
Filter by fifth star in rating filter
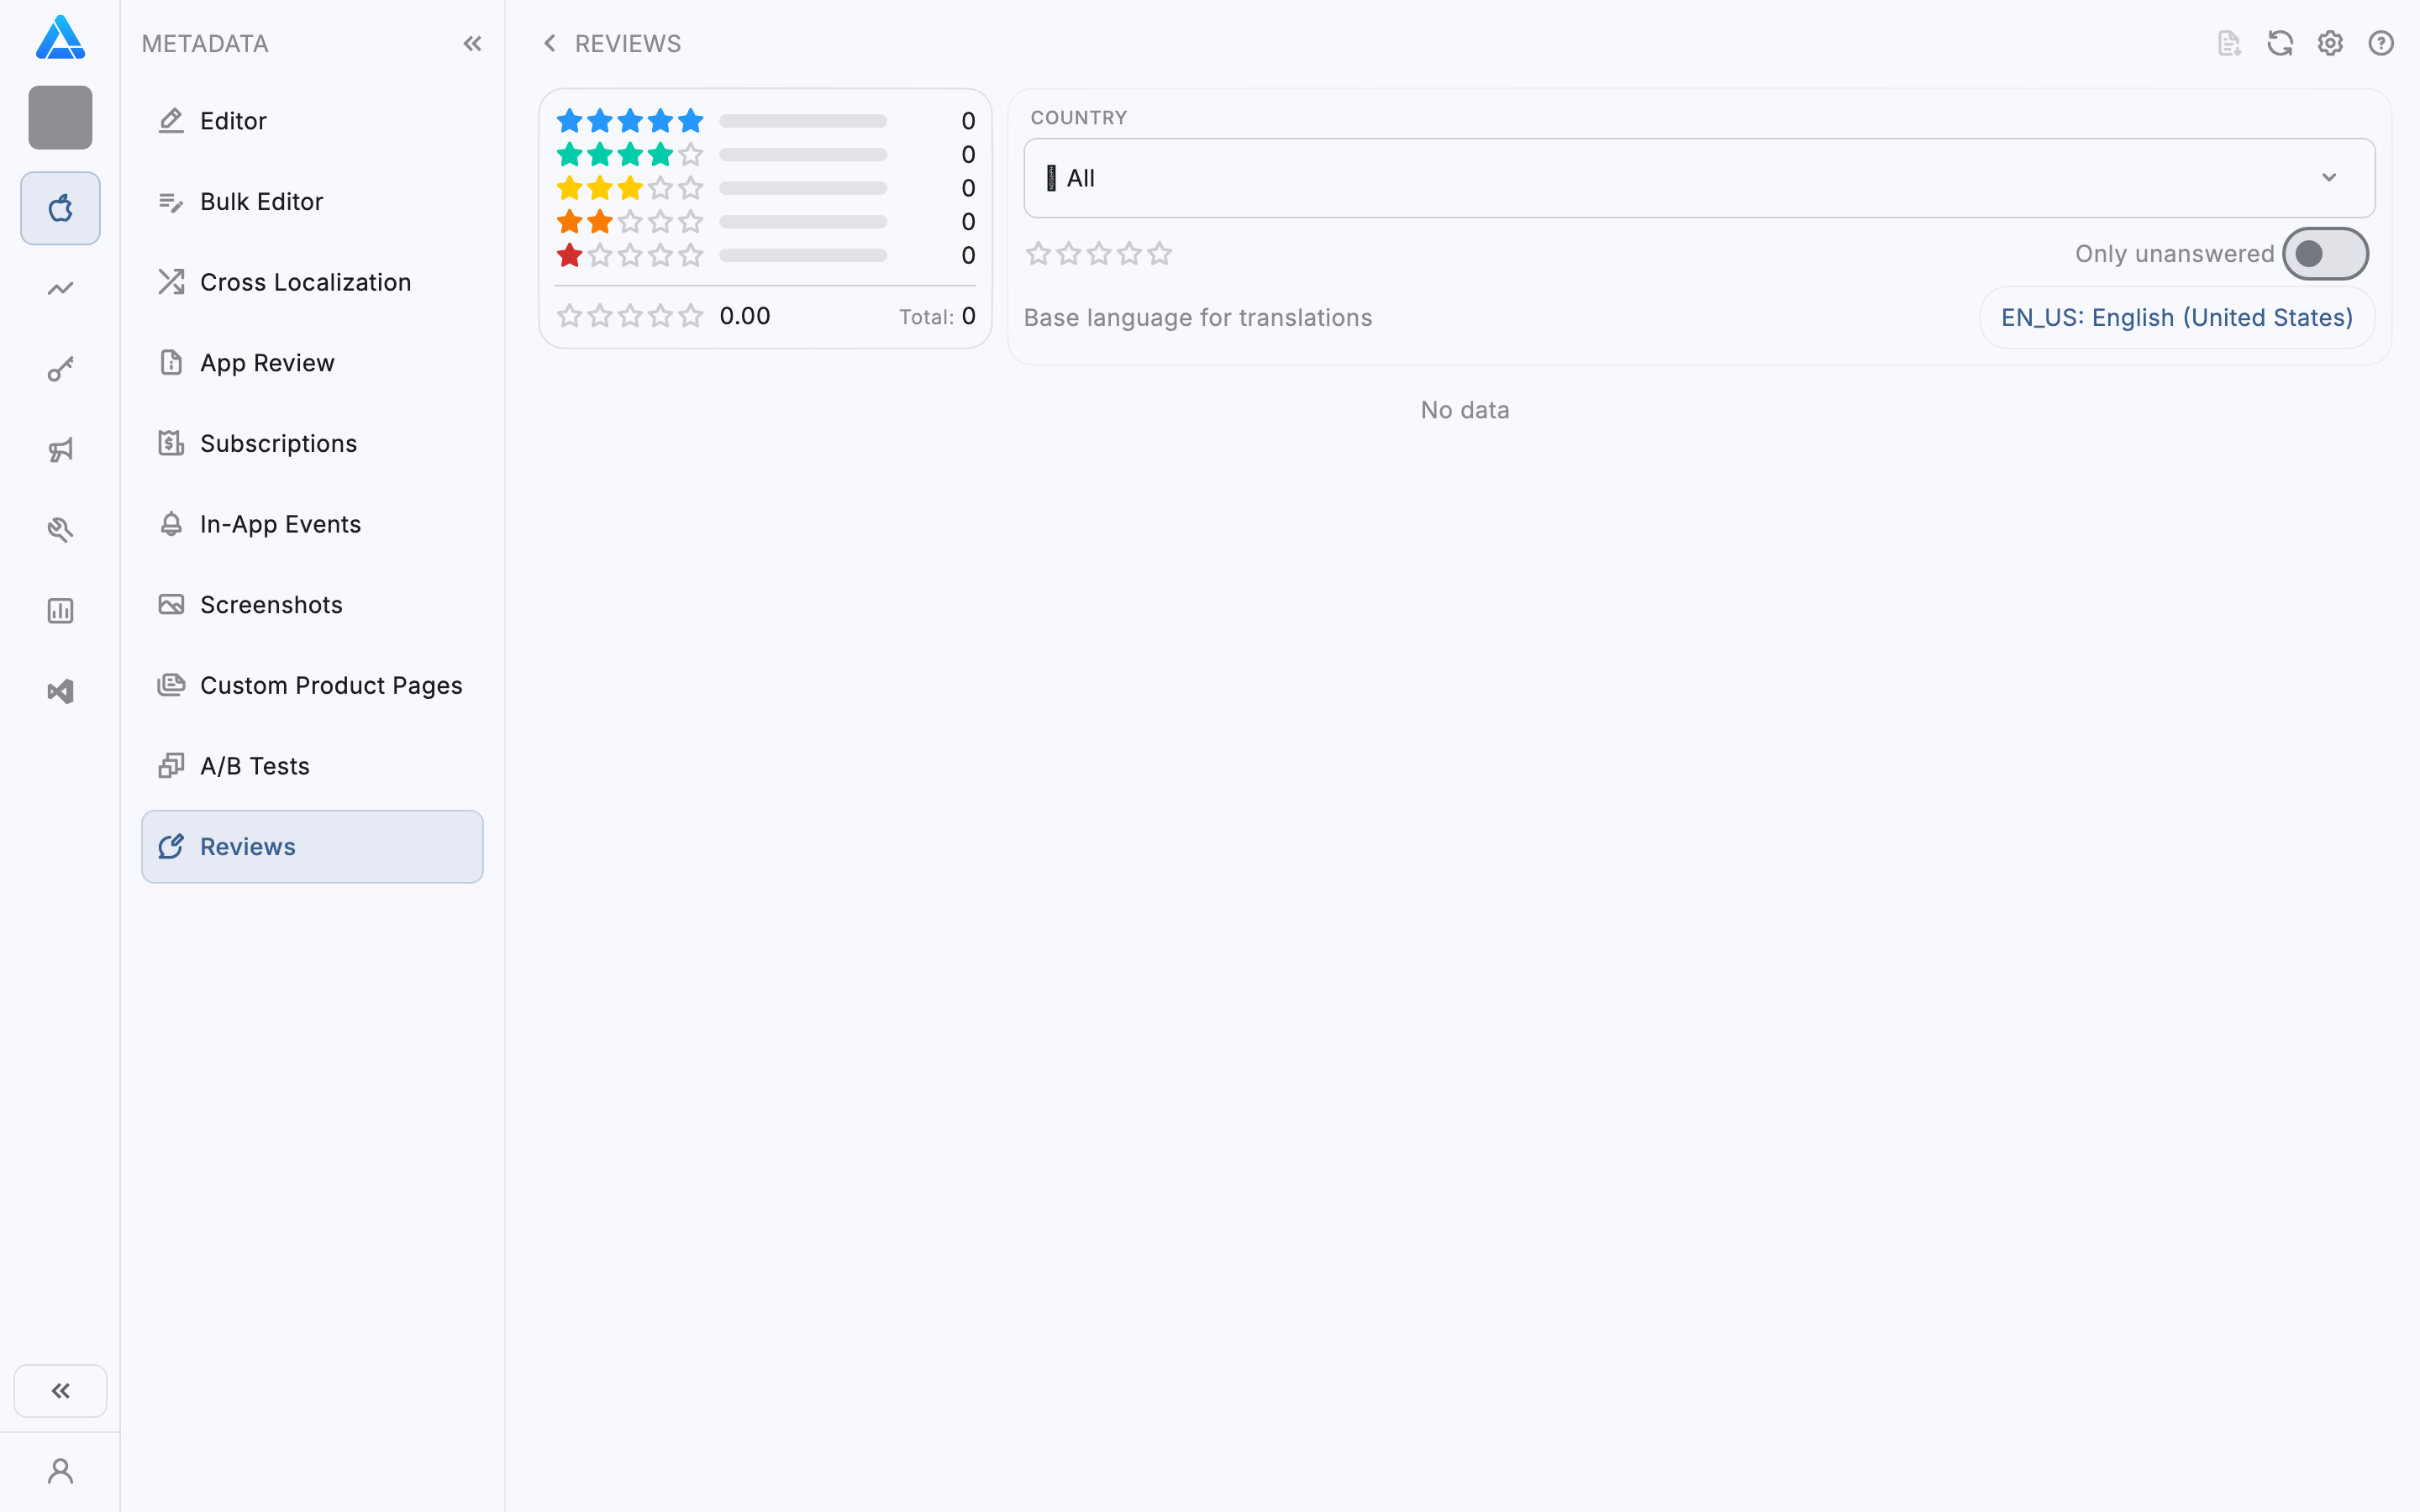1159,254
